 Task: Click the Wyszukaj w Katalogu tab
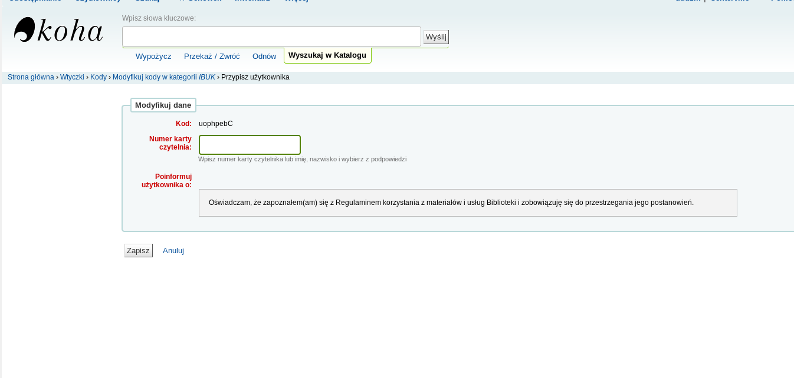click(x=327, y=55)
